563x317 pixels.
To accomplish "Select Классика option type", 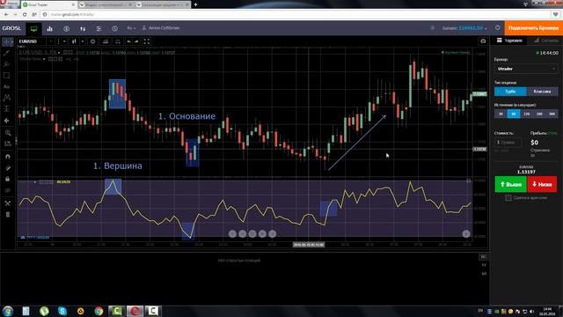I will pyautogui.click(x=542, y=92).
